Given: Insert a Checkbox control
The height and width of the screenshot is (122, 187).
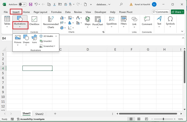Looking at the screenshot, I should click(x=34, y=21).
